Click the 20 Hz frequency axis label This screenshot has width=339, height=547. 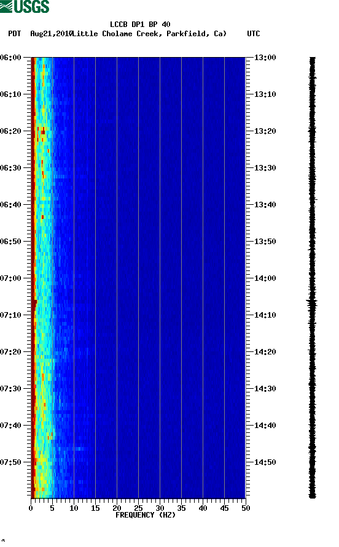point(117,508)
